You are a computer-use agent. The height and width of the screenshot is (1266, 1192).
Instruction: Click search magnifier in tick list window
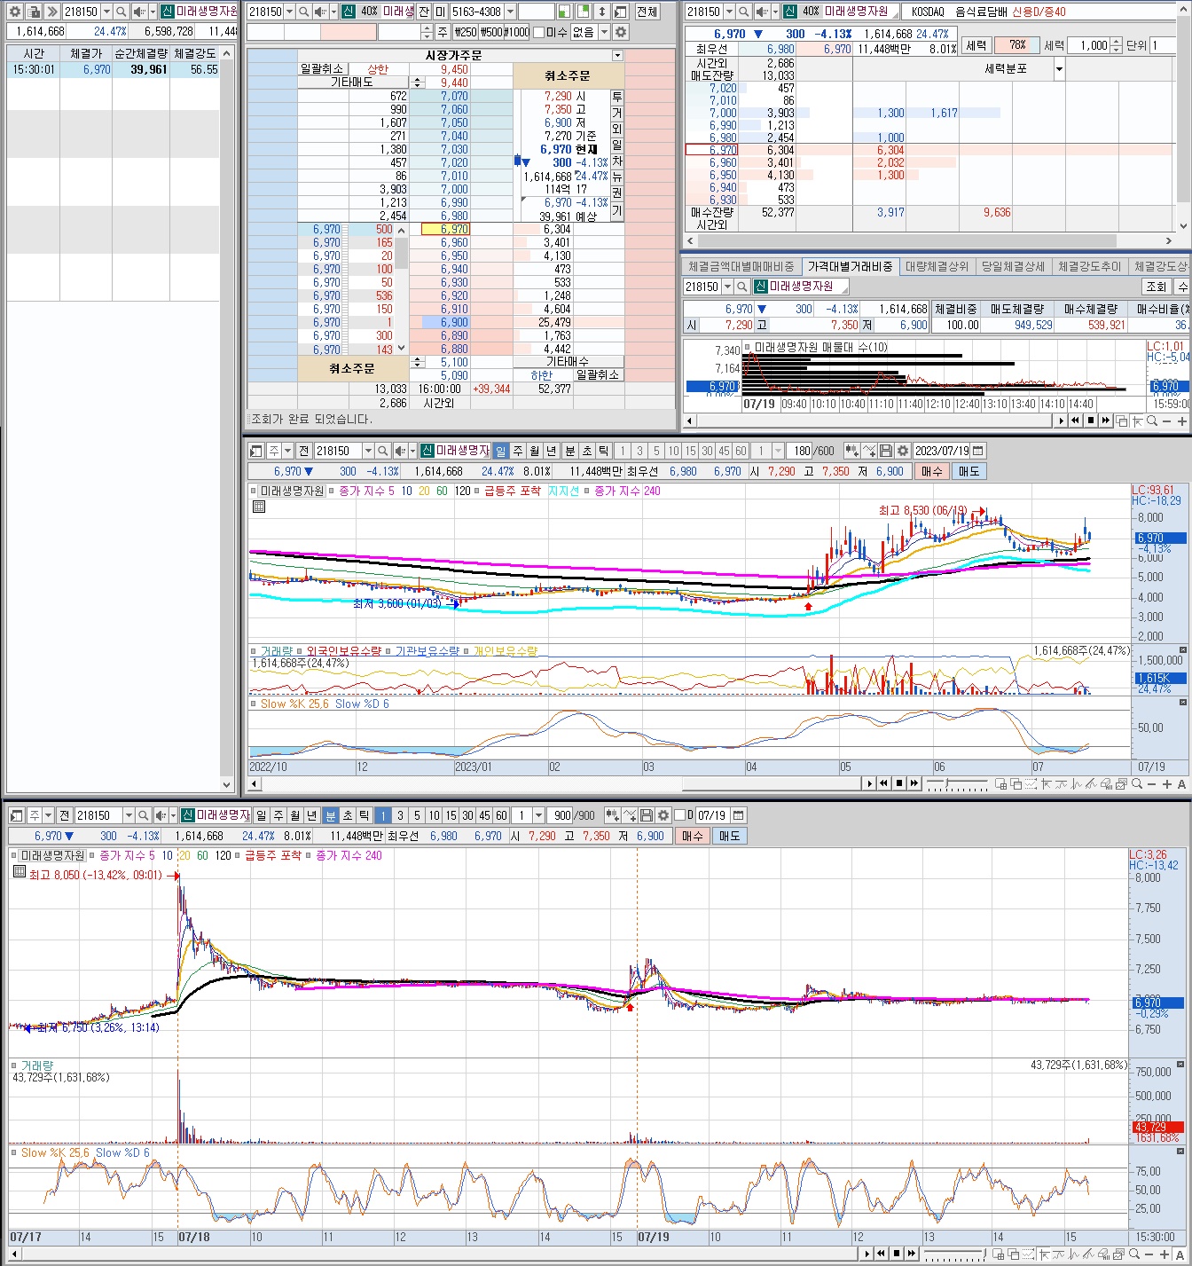pyautogui.click(x=122, y=12)
